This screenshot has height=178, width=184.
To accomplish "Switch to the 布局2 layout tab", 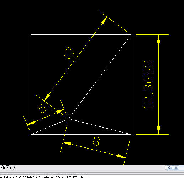I will point(6,167).
